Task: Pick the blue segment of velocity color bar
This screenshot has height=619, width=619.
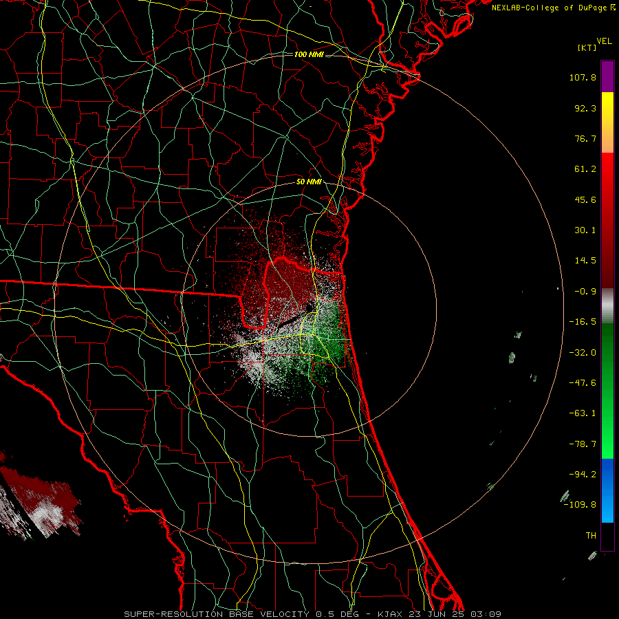Action: (607, 490)
